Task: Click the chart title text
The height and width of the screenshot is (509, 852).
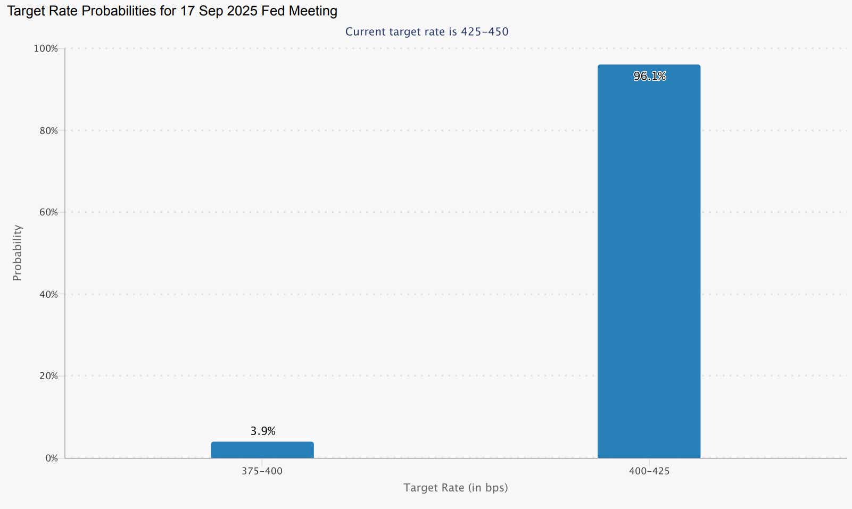Action: click(172, 11)
